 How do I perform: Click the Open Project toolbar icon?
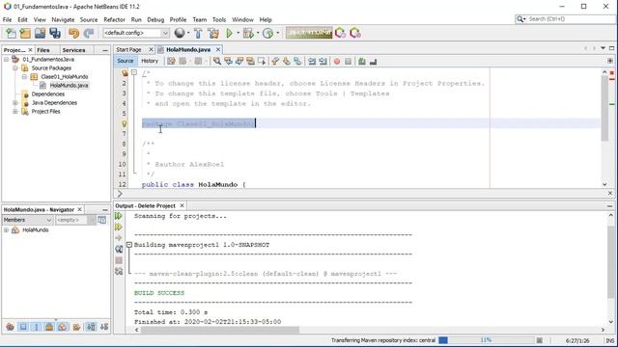click(40, 33)
